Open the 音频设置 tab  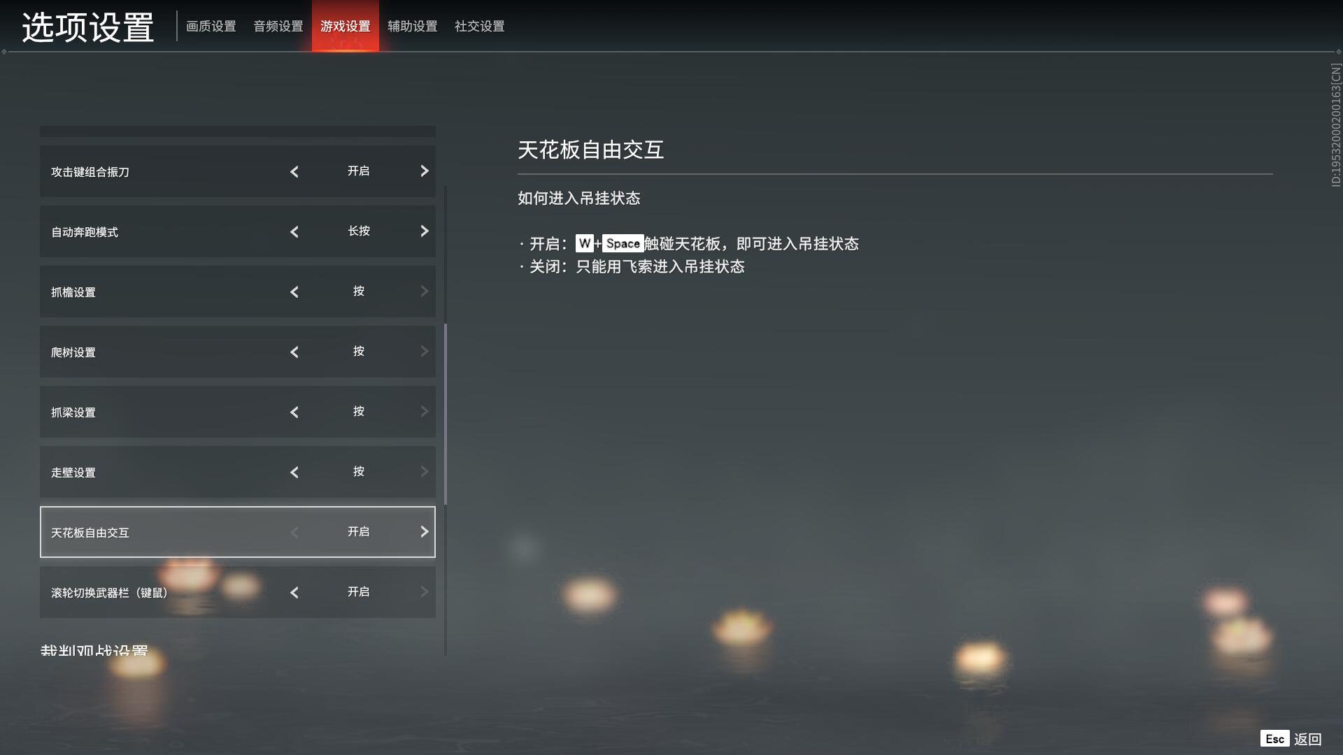tap(278, 27)
